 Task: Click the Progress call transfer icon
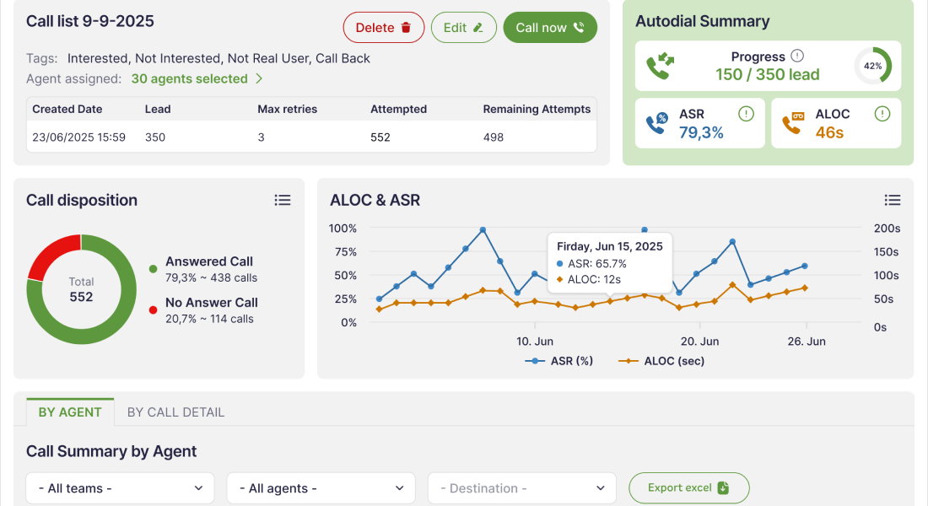660,66
